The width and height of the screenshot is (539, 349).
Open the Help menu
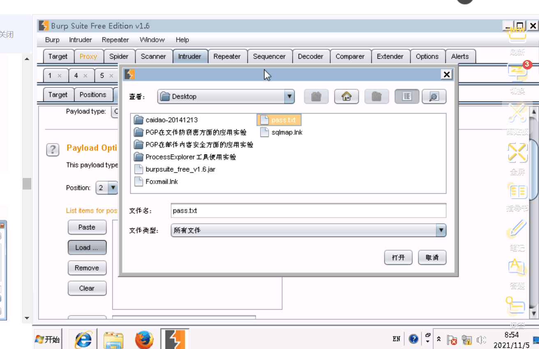point(182,40)
